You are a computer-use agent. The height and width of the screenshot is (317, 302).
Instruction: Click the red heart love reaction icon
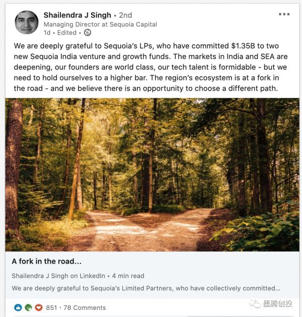point(38,307)
